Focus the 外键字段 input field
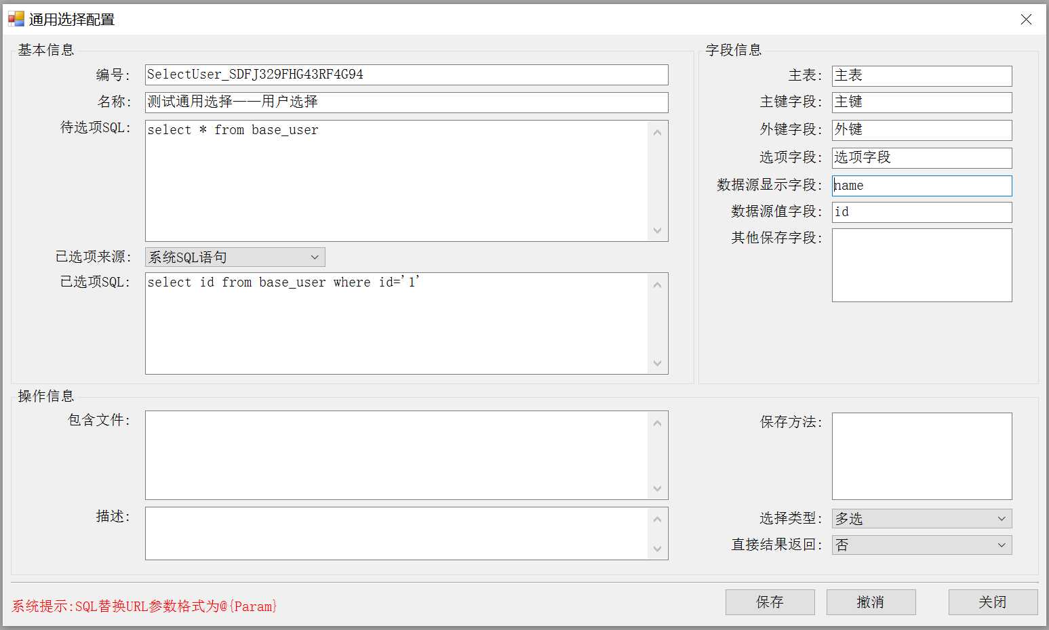Screen dimensions: 1049x630 pyautogui.click(x=922, y=130)
